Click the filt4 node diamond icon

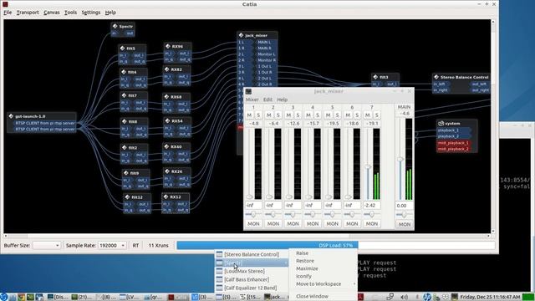click(x=124, y=72)
